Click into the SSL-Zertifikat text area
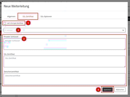 pyautogui.click(x=64, y=62)
